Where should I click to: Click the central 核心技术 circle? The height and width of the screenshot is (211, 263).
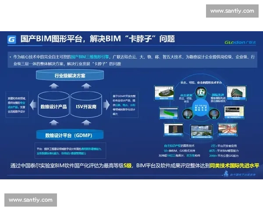tap(201, 108)
